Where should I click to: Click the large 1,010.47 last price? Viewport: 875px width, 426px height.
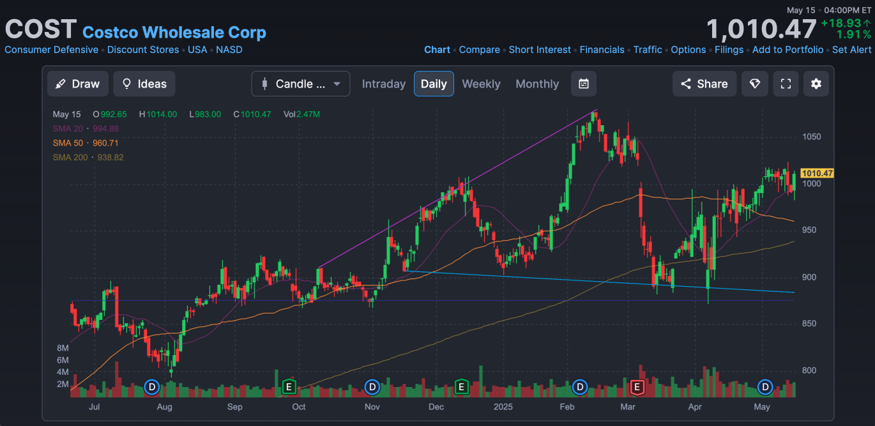click(761, 29)
